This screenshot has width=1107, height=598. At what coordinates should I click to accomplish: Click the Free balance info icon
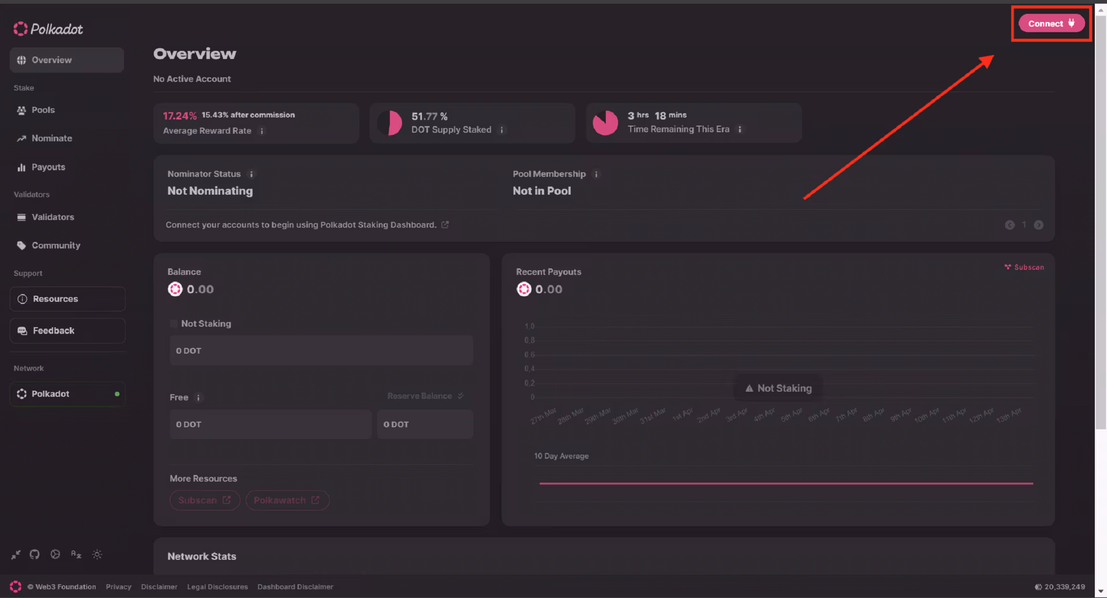tap(198, 398)
